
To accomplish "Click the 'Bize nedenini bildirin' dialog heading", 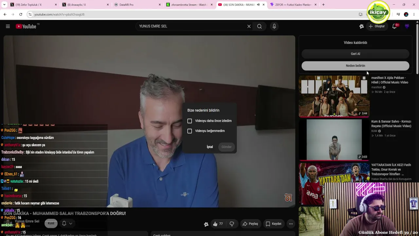I will [203, 110].
